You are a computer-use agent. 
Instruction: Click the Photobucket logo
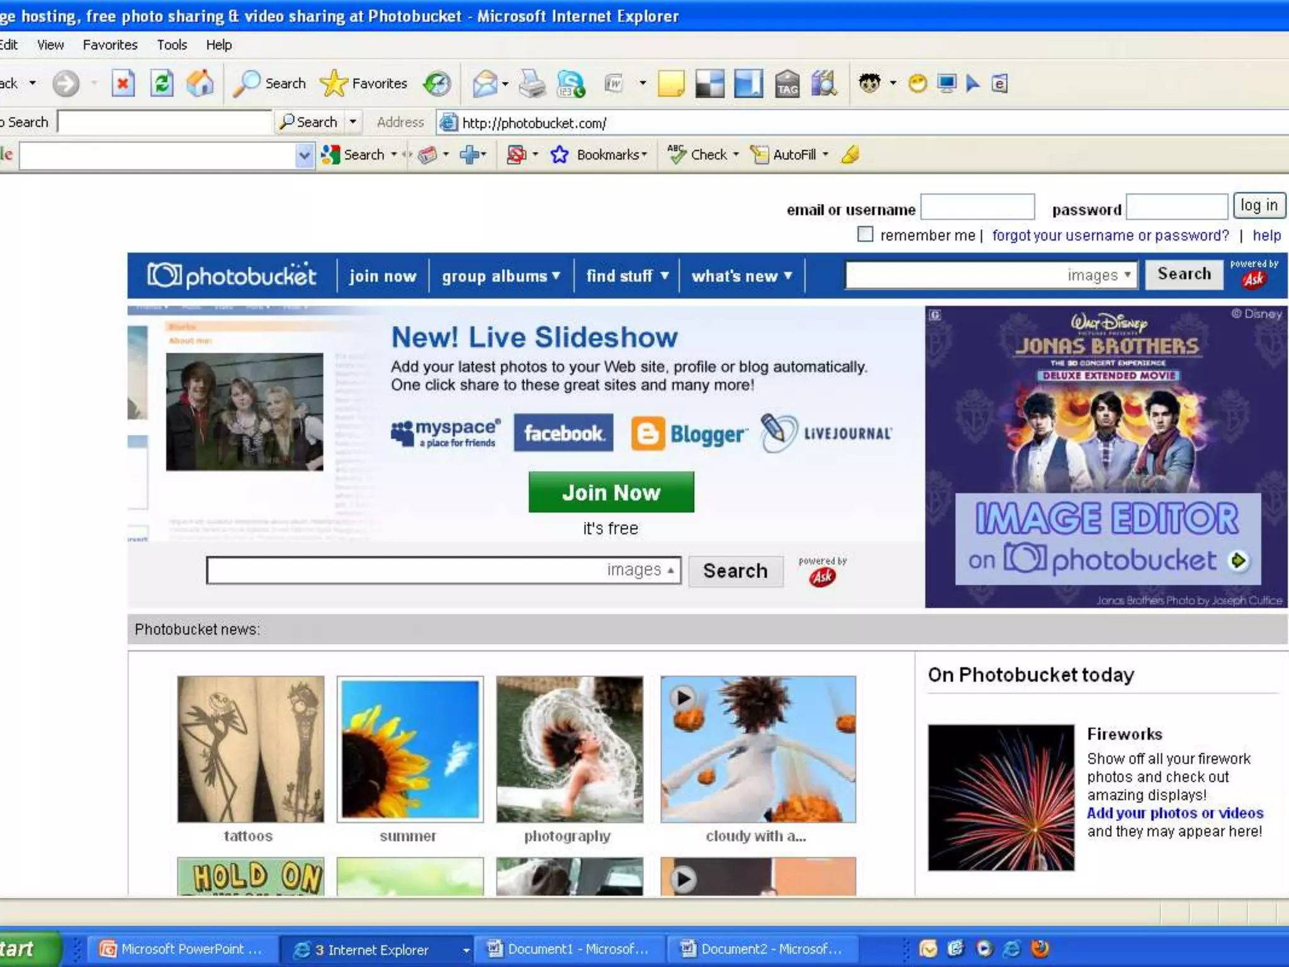coord(232,276)
